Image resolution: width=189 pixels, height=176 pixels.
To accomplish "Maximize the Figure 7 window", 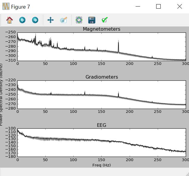I will (x=158, y=7).
